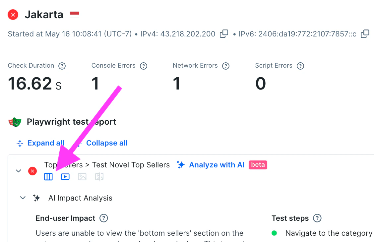374x242 pixels.
Task: Click the Indonesia flag next to Jakarta
Action: (74, 14)
